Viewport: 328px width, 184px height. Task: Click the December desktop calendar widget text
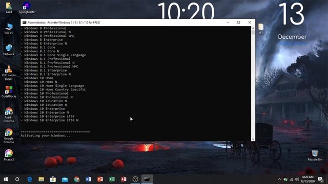point(292,37)
